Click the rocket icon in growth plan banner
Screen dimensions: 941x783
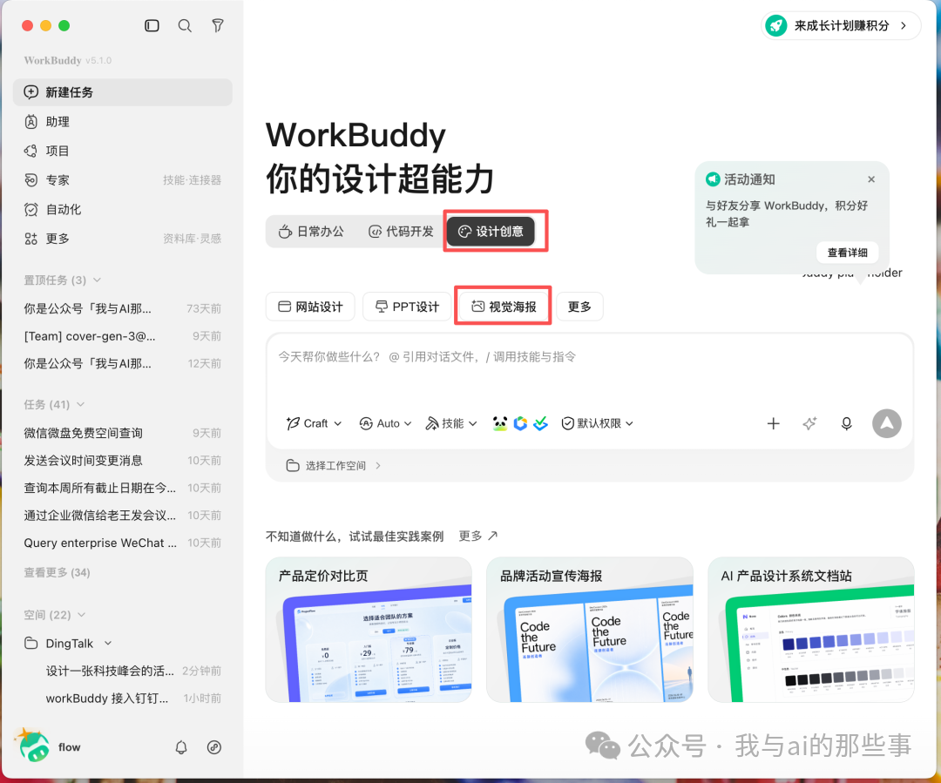(776, 26)
